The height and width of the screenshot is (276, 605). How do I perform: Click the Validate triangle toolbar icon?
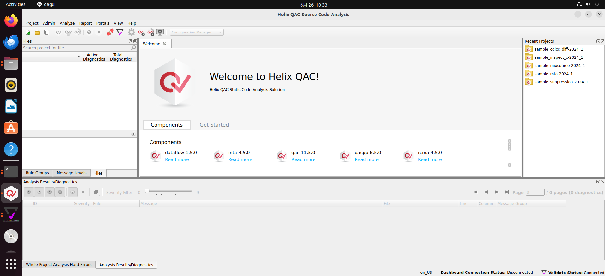click(120, 32)
